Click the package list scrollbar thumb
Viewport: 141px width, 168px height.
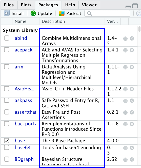click(x=139, y=29)
